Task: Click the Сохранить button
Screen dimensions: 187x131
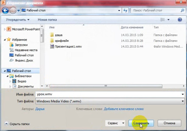Action: coord(141,123)
